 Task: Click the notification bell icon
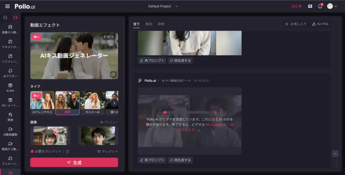point(320,6)
